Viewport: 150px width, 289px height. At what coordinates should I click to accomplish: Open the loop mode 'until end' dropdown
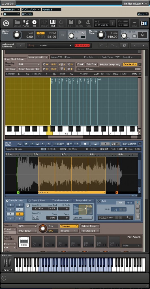(83, 218)
